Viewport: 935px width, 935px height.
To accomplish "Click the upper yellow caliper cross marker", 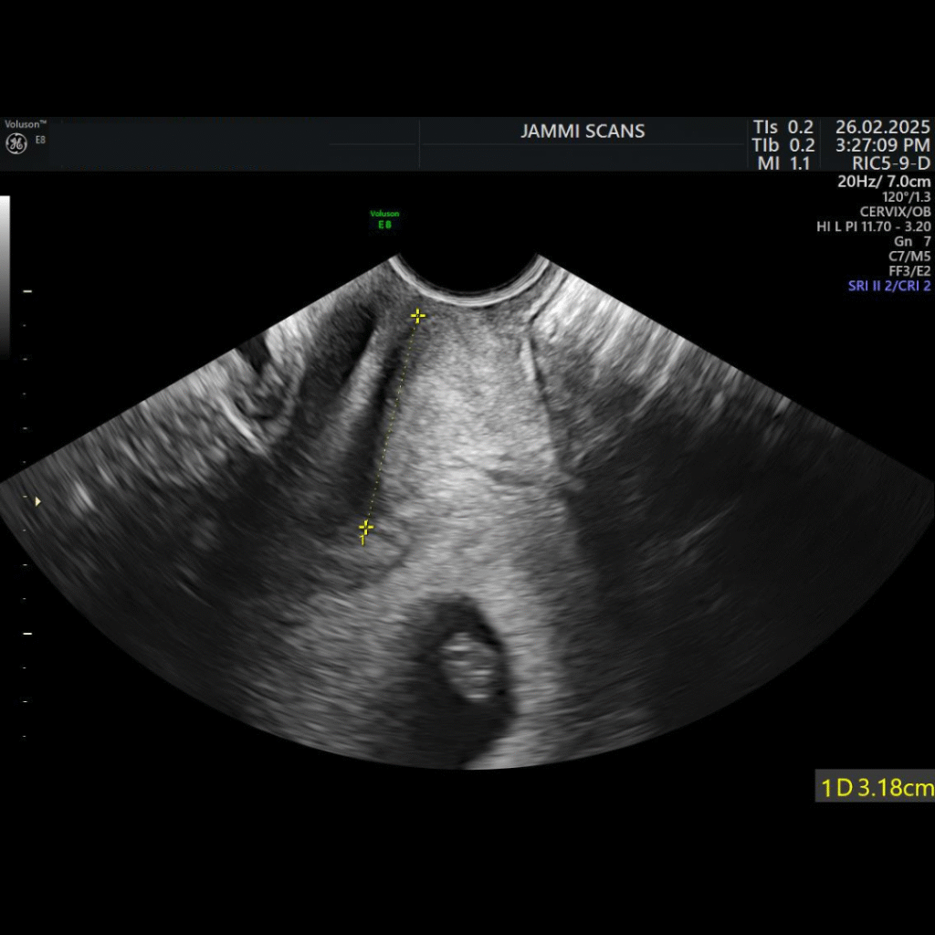I will tap(417, 316).
